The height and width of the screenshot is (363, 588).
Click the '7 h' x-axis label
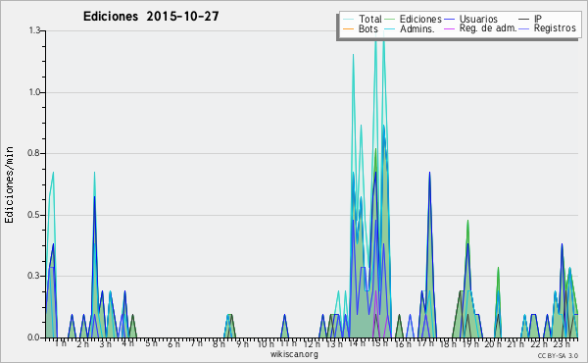(x=196, y=343)
